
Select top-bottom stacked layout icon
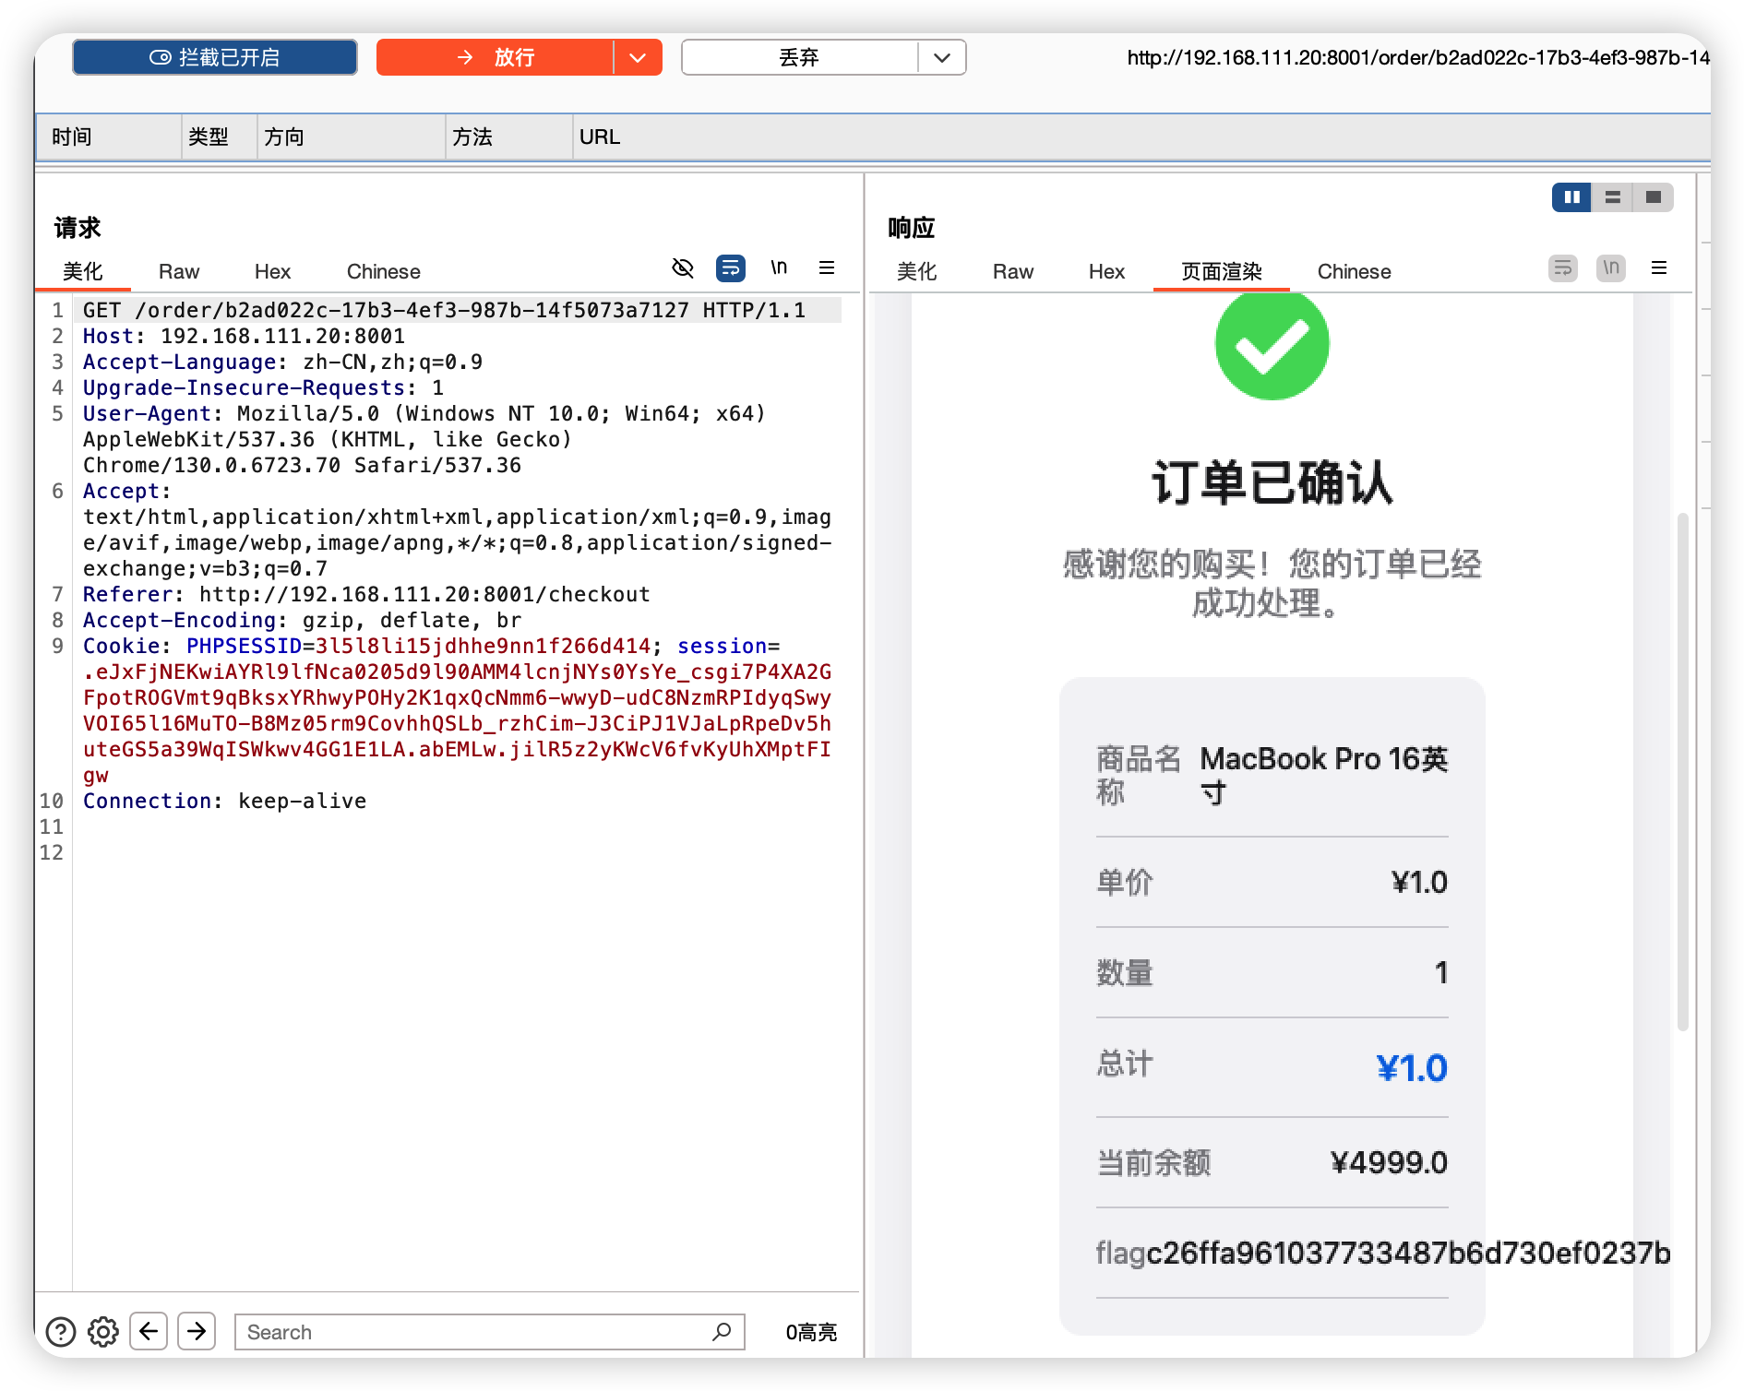pos(1613,197)
